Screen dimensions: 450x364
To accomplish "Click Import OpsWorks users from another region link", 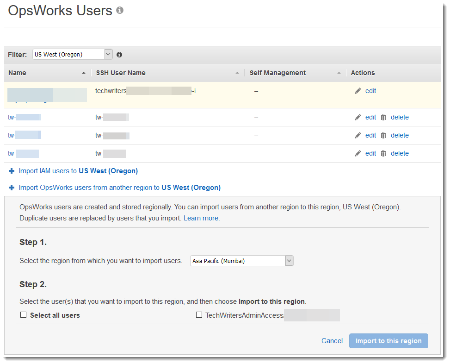I will (x=120, y=188).
